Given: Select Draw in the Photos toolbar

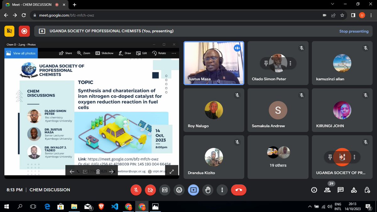Looking at the screenshot, I should (125, 53).
